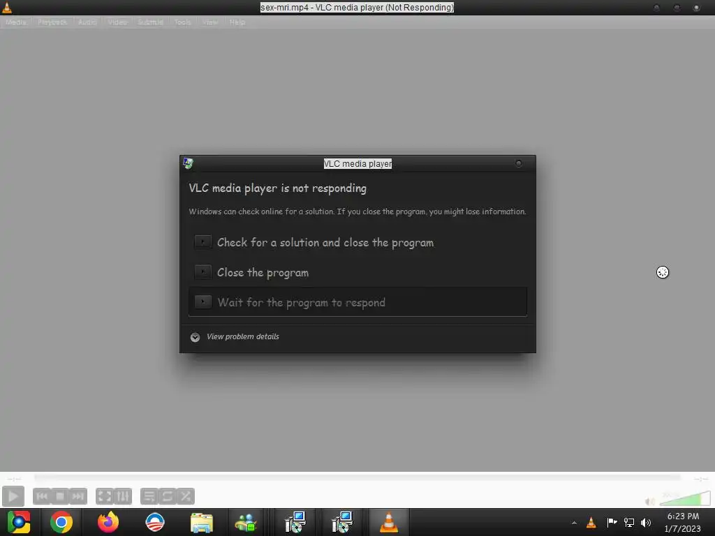Image resolution: width=715 pixels, height=536 pixels.
Task: Close the not responding dialog
Action: click(x=519, y=163)
